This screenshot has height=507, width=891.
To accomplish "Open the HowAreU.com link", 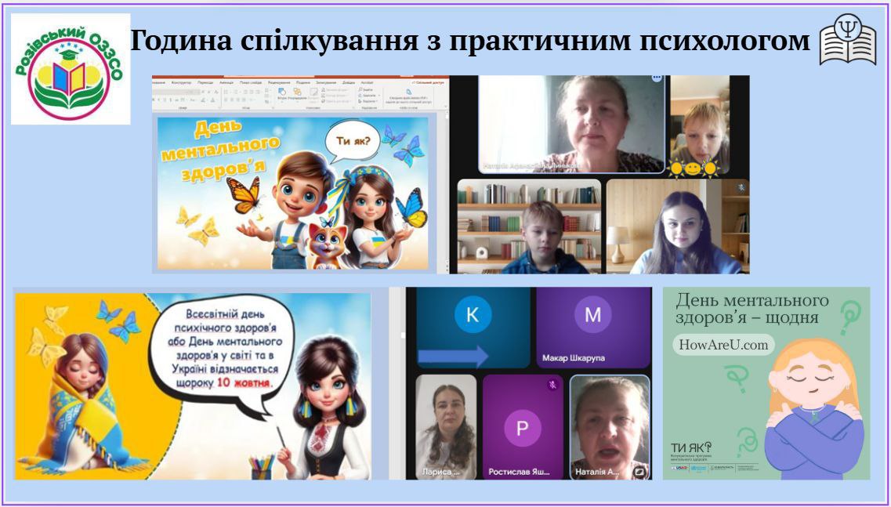I will pos(723,344).
